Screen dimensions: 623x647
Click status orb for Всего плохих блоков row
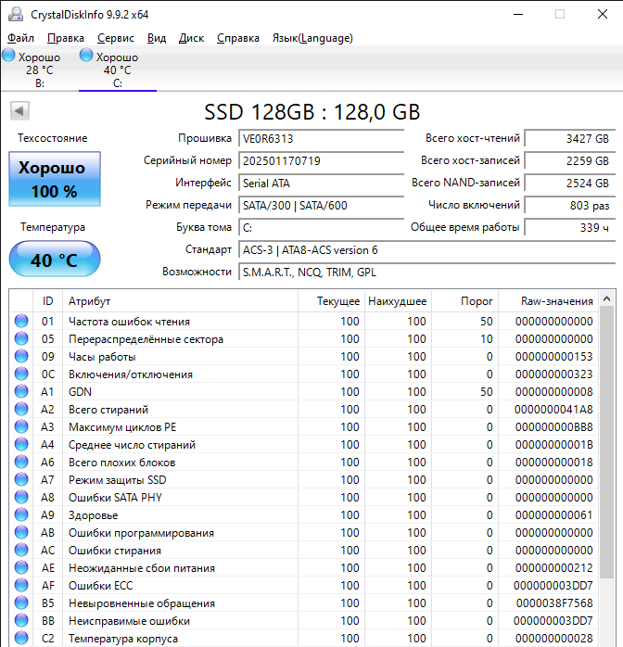click(21, 462)
